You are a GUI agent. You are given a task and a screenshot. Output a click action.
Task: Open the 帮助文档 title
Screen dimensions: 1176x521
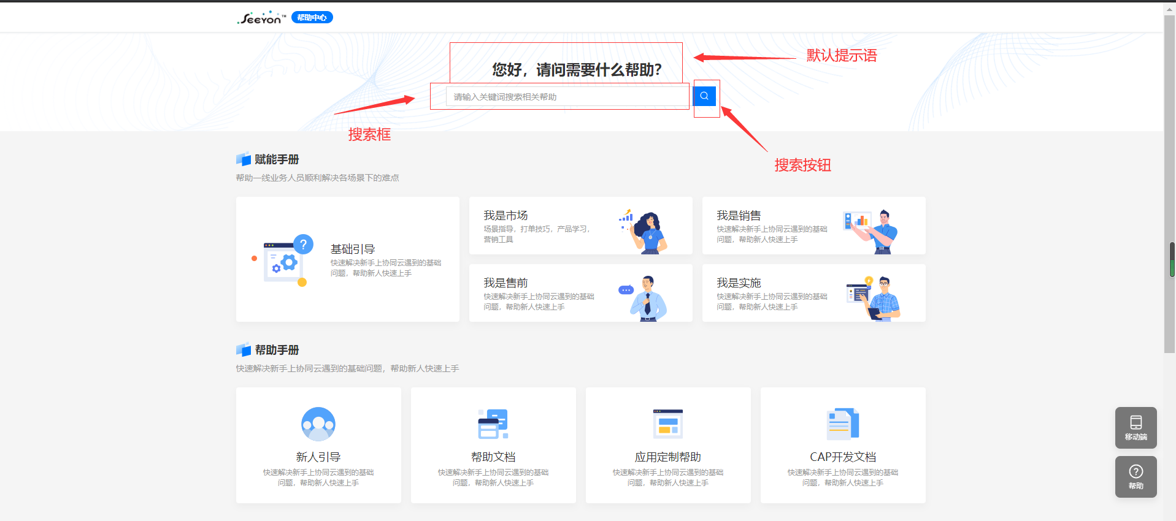(x=493, y=457)
